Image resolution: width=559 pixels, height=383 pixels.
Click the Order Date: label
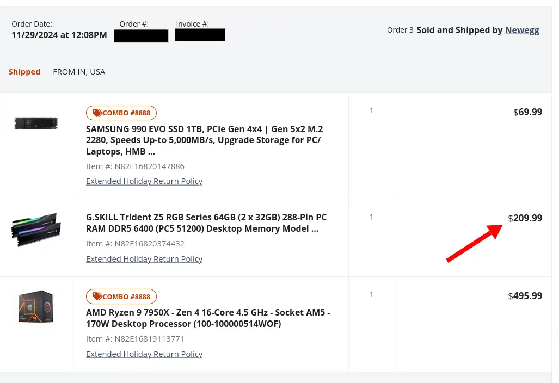click(x=32, y=24)
